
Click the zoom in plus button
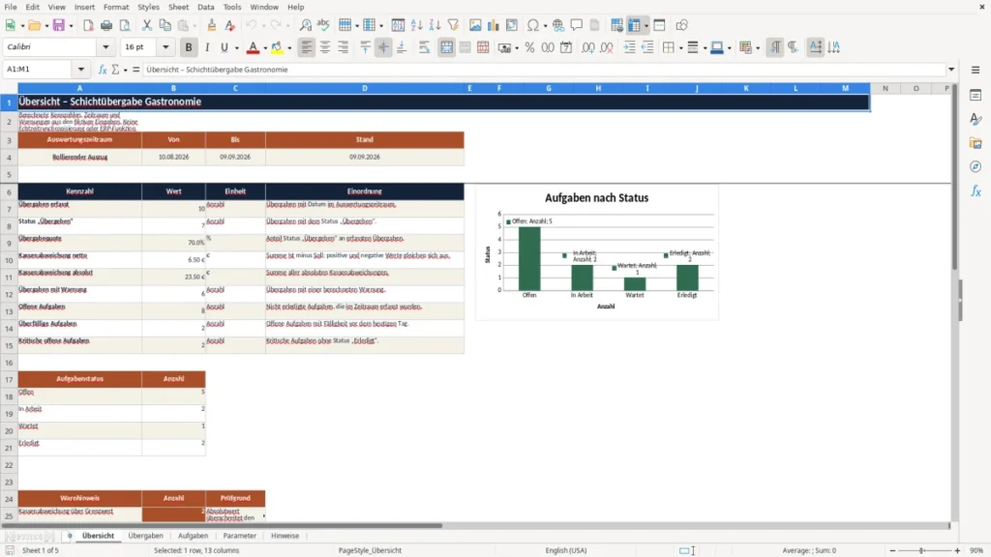coord(957,550)
